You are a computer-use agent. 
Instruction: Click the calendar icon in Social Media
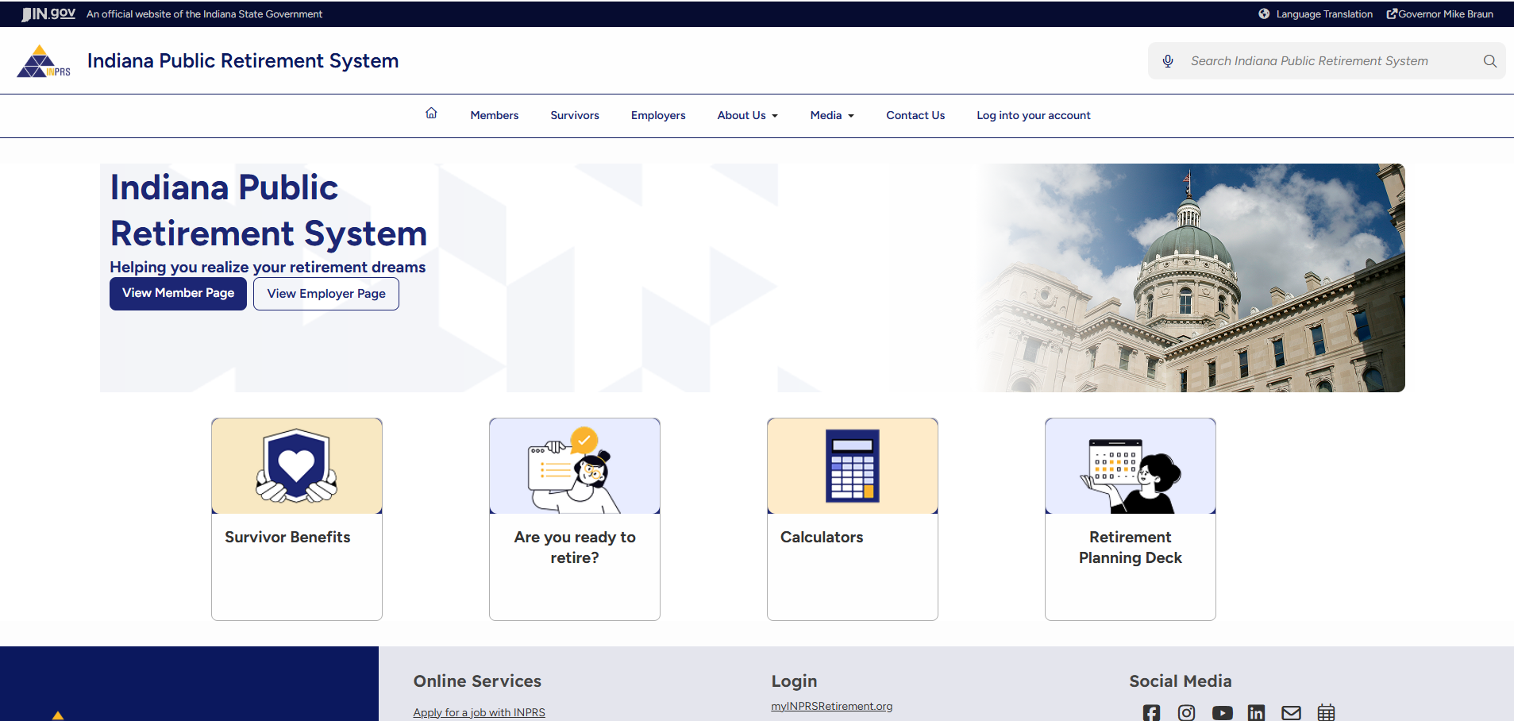coord(1326,713)
